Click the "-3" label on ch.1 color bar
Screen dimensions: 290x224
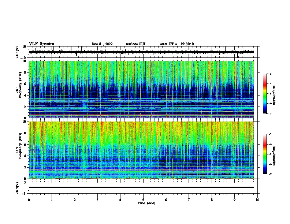pyautogui.click(x=270, y=74)
